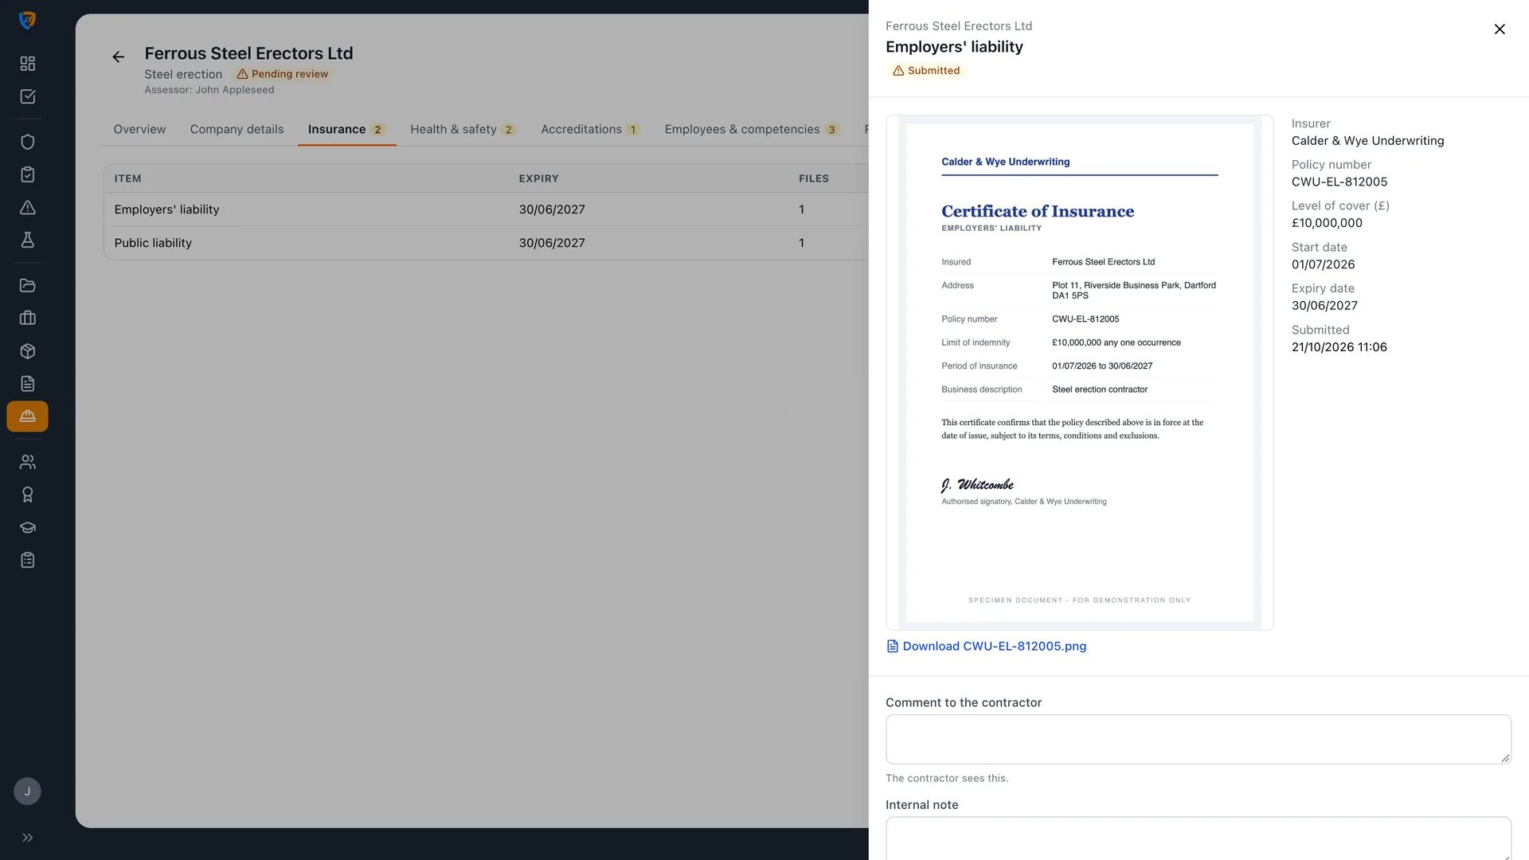
Task: Open the certificate of insurance preview
Action: point(1079,373)
